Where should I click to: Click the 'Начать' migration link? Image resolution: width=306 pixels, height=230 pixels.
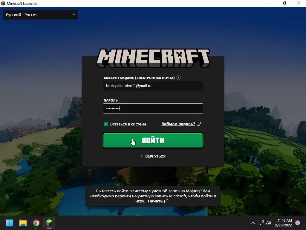155,201
